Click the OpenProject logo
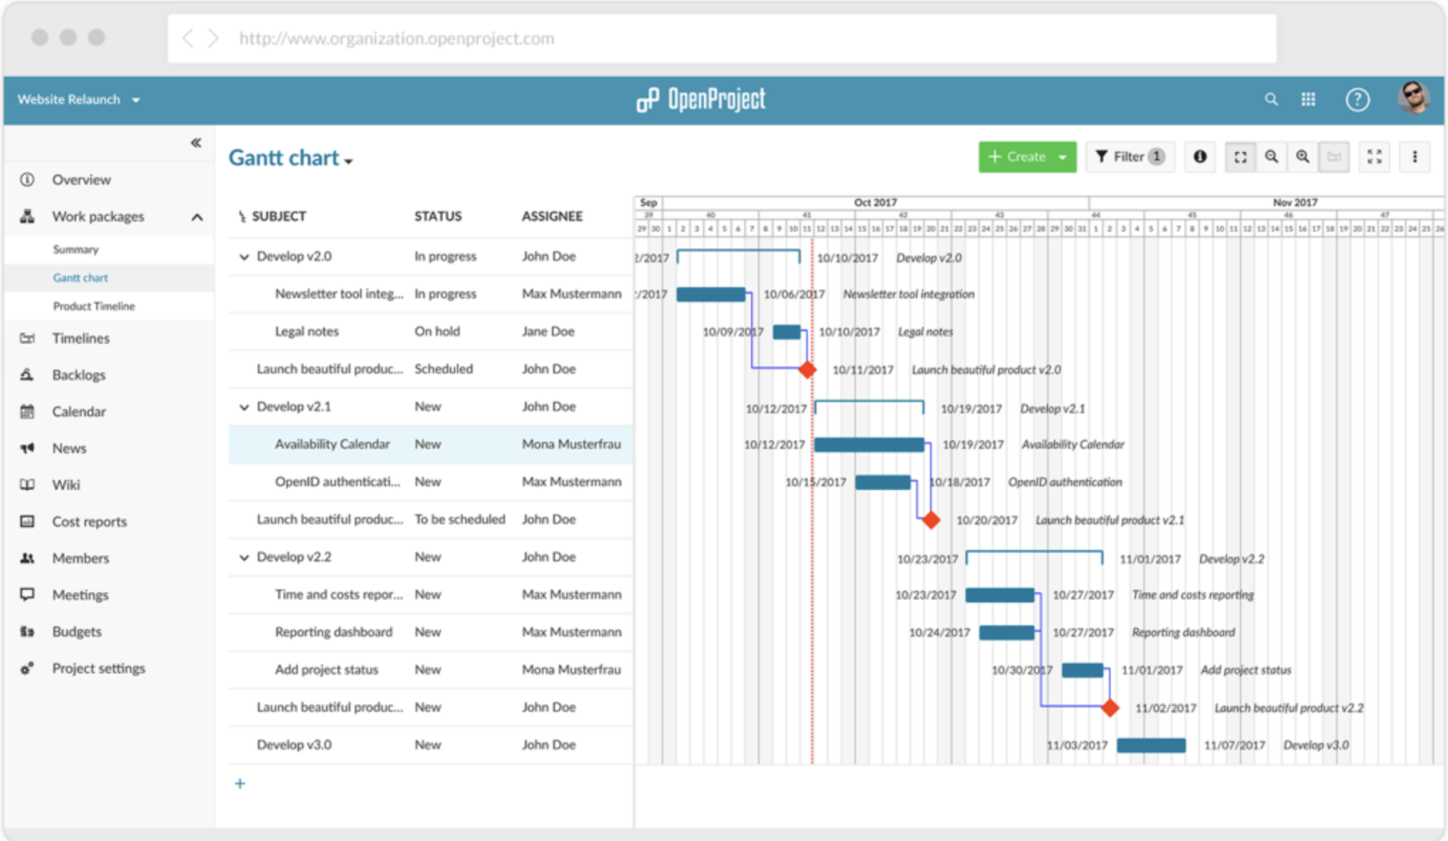Image resolution: width=1448 pixels, height=841 pixels. tap(700, 99)
